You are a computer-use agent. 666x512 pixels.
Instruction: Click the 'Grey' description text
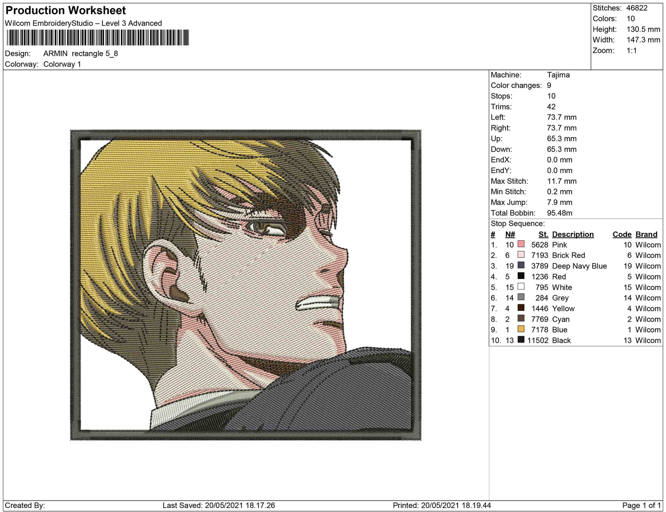point(560,297)
